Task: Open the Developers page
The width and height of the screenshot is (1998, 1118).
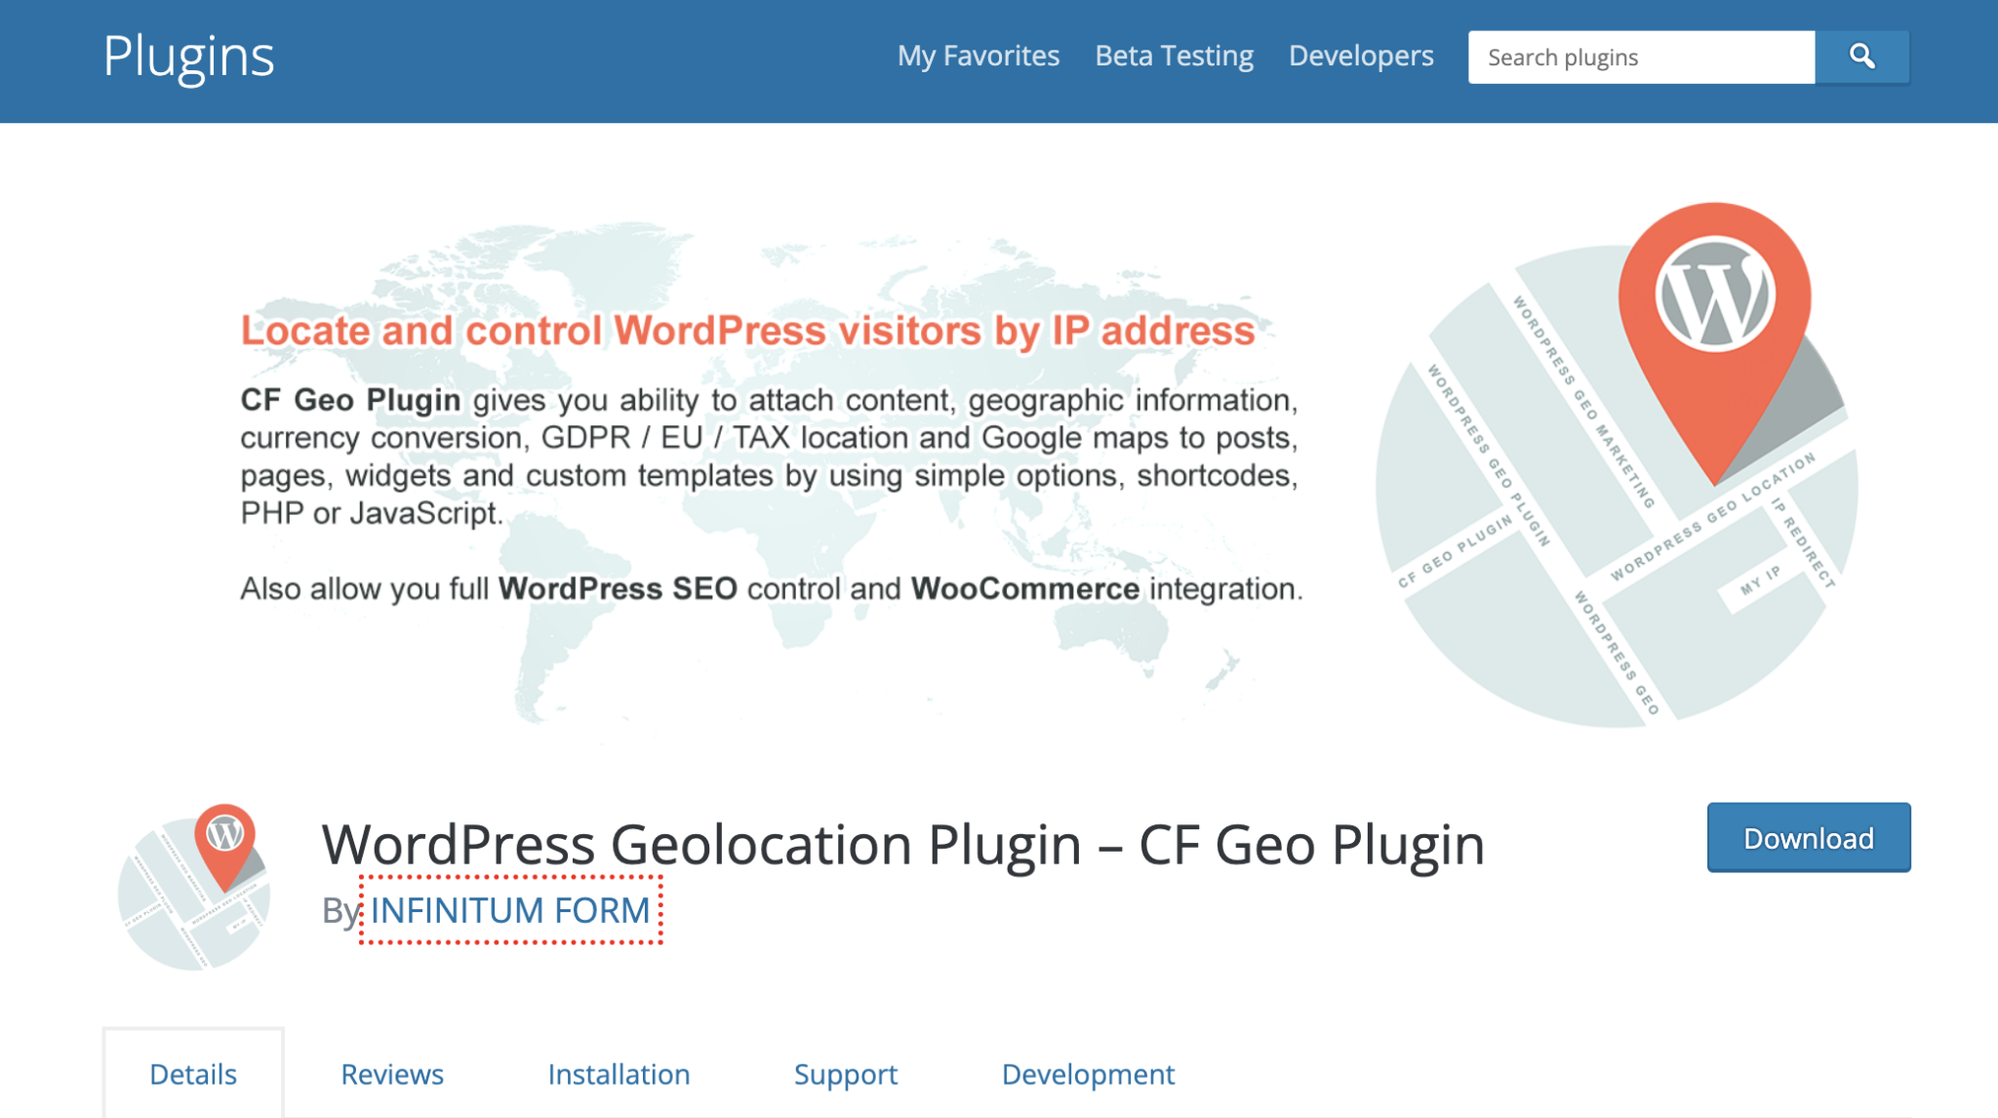Action: coord(1360,56)
